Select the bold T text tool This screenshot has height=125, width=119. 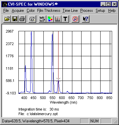pos(65,19)
